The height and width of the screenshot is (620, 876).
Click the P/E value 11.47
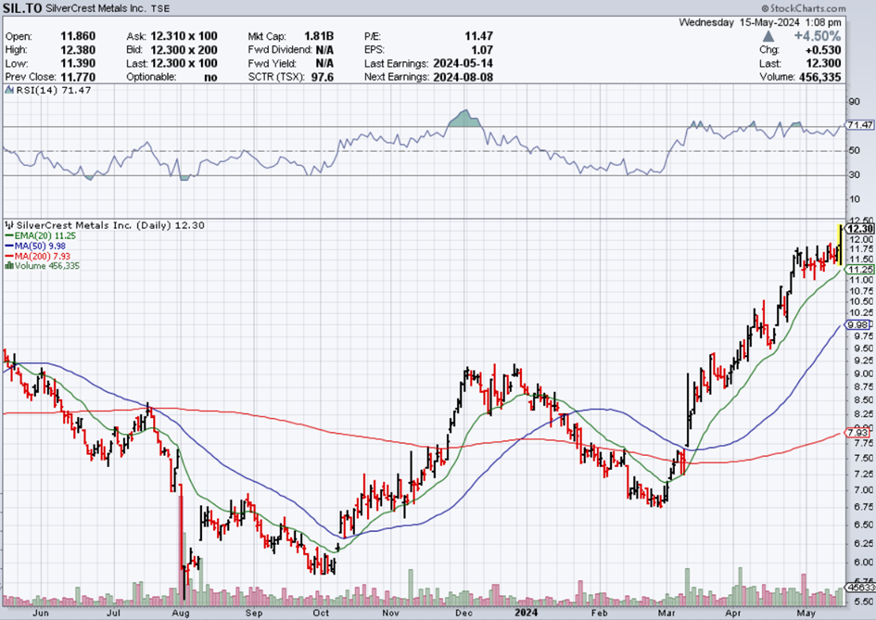tap(478, 36)
